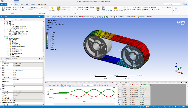Viewport: 188px width, 108px height.
Task: Open the solver computer dropdown in ribbon
Action: tap(35, 7)
